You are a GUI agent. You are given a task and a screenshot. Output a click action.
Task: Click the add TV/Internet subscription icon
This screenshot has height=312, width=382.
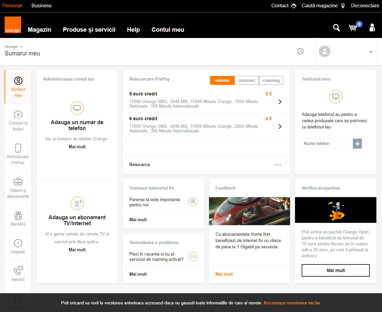click(x=77, y=203)
